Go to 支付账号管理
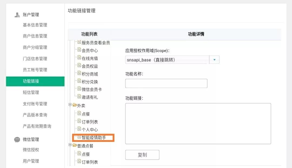The width and height of the screenshot is (292, 168). point(35,104)
